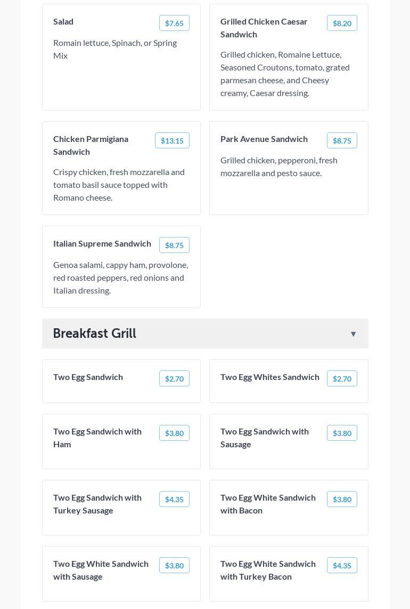The width and height of the screenshot is (410, 609).
Task: Collapse the Breakfast Grill section arrow
Action: coord(353,334)
